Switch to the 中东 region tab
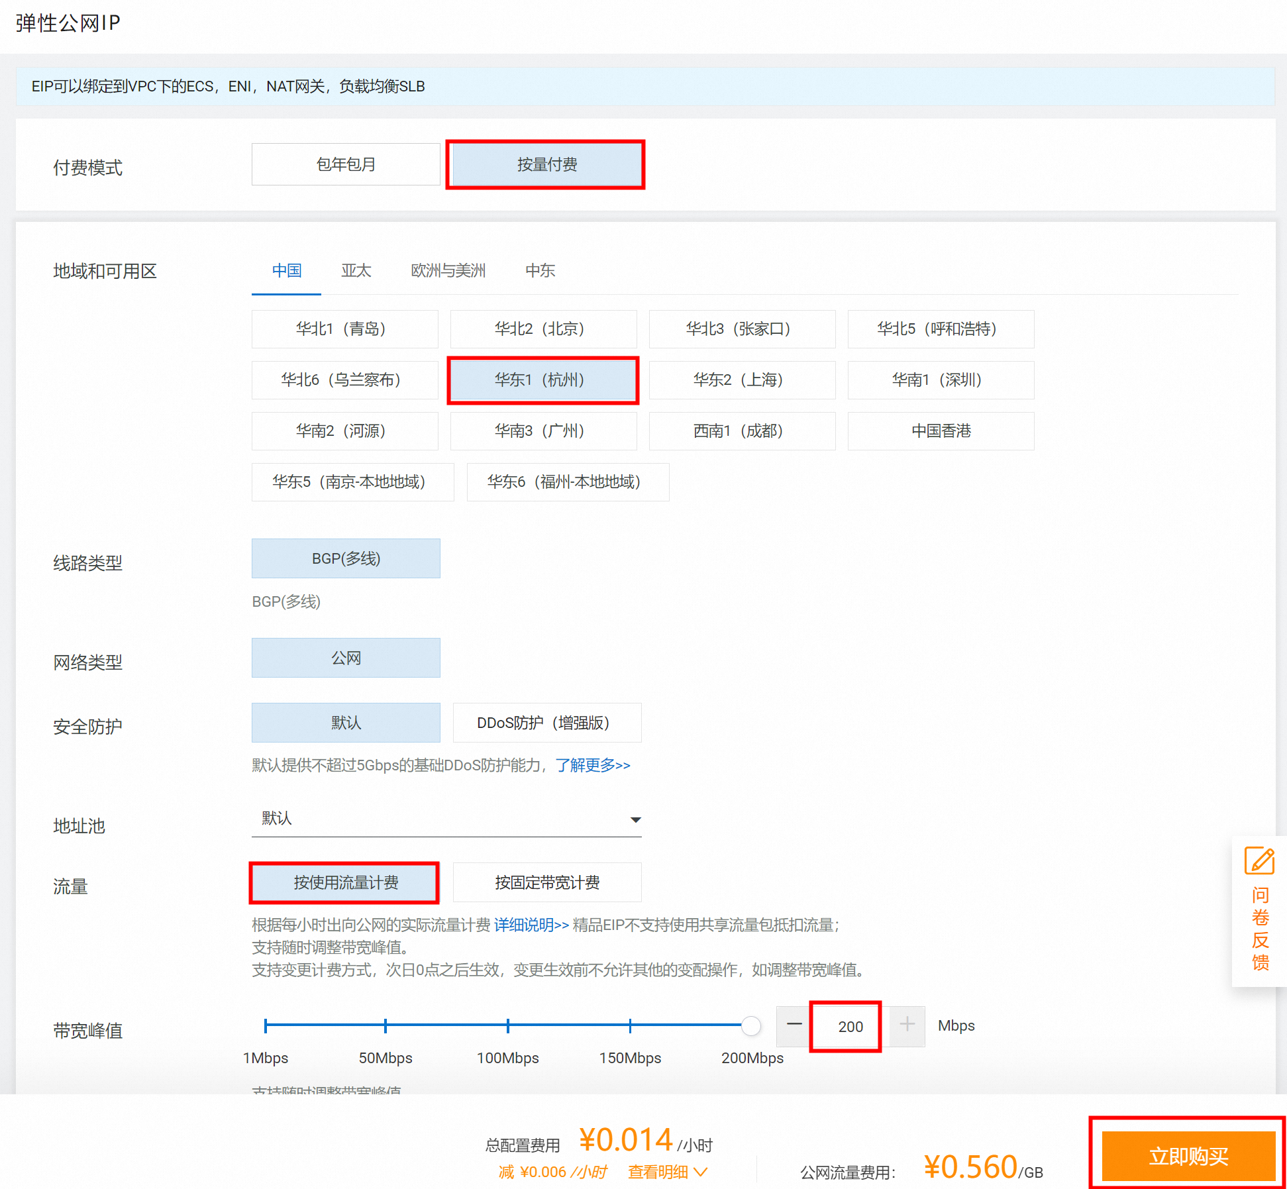 pos(540,270)
